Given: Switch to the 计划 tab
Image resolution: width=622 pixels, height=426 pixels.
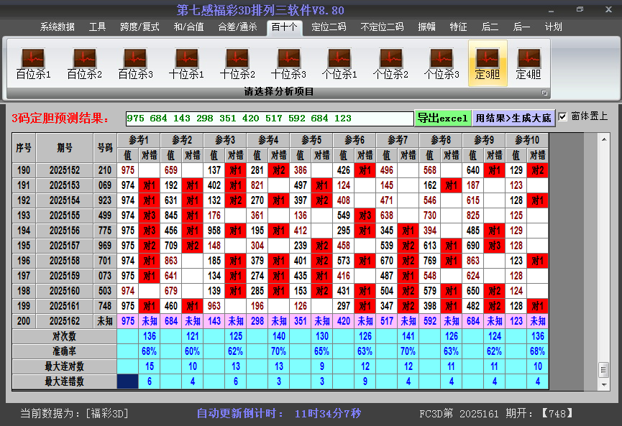Looking at the screenshot, I should 554,27.
